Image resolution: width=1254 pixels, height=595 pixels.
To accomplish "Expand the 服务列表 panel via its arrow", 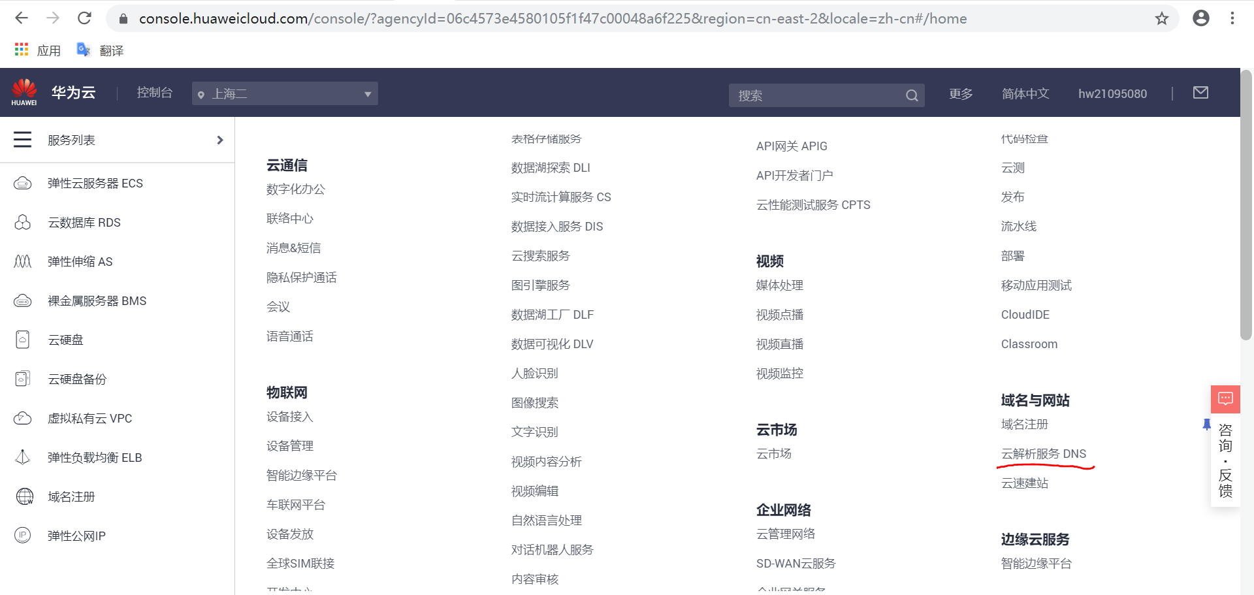I will pyautogui.click(x=219, y=140).
